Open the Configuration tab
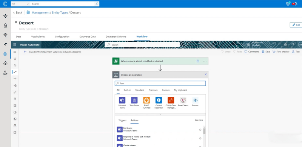Image resolution: width=302 pixels, height=147 pixels. click(62, 37)
